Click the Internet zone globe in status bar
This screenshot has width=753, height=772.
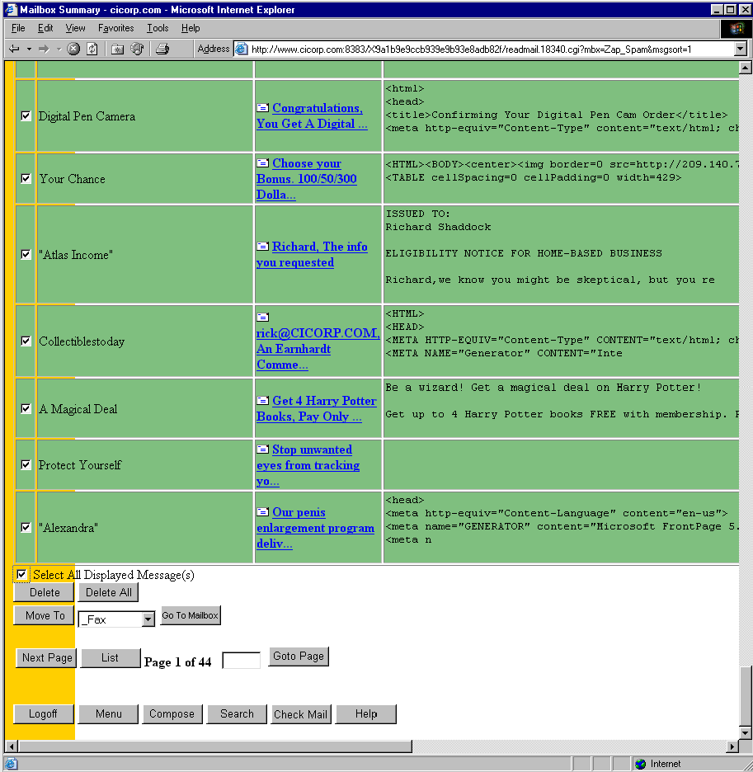(640, 764)
